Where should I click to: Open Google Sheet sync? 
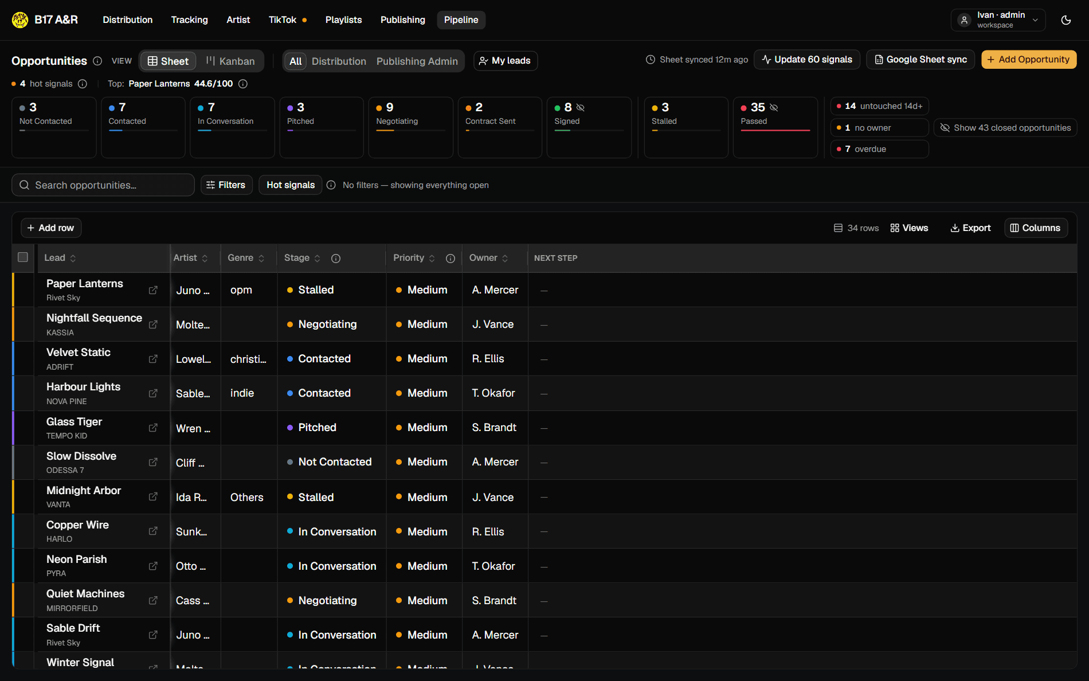pyautogui.click(x=920, y=60)
